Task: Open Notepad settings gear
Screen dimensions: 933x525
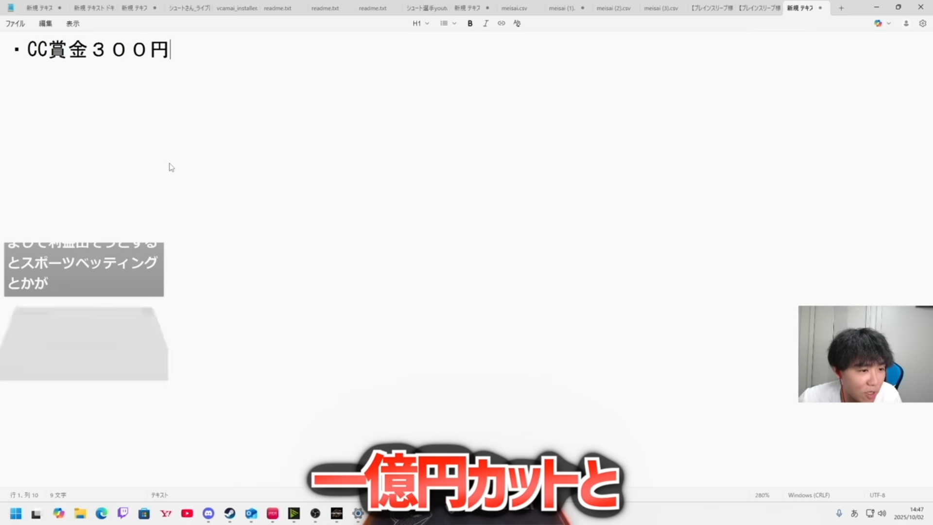Action: tap(922, 23)
